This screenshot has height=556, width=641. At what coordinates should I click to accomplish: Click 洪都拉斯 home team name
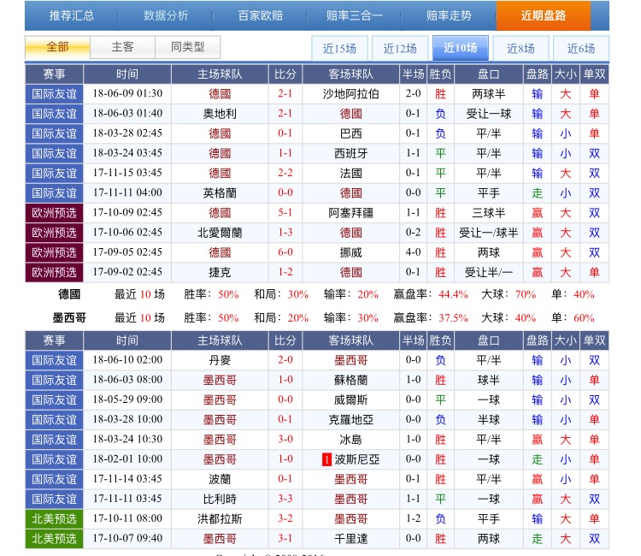[x=220, y=519]
